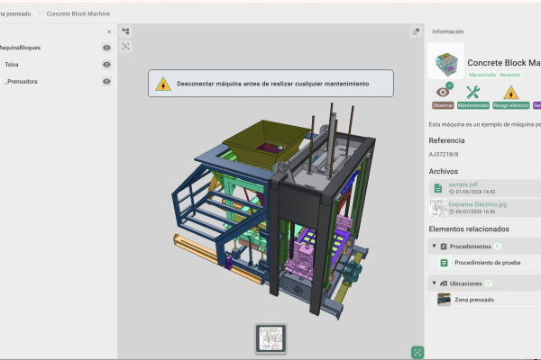
Task: Hide the _Prensadora component
Action: 106,81
